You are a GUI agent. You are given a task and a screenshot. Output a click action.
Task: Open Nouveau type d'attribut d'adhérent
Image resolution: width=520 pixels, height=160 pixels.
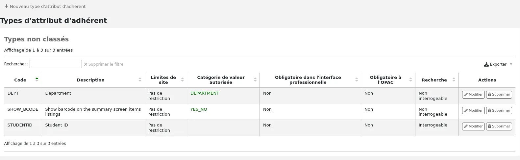click(45, 6)
